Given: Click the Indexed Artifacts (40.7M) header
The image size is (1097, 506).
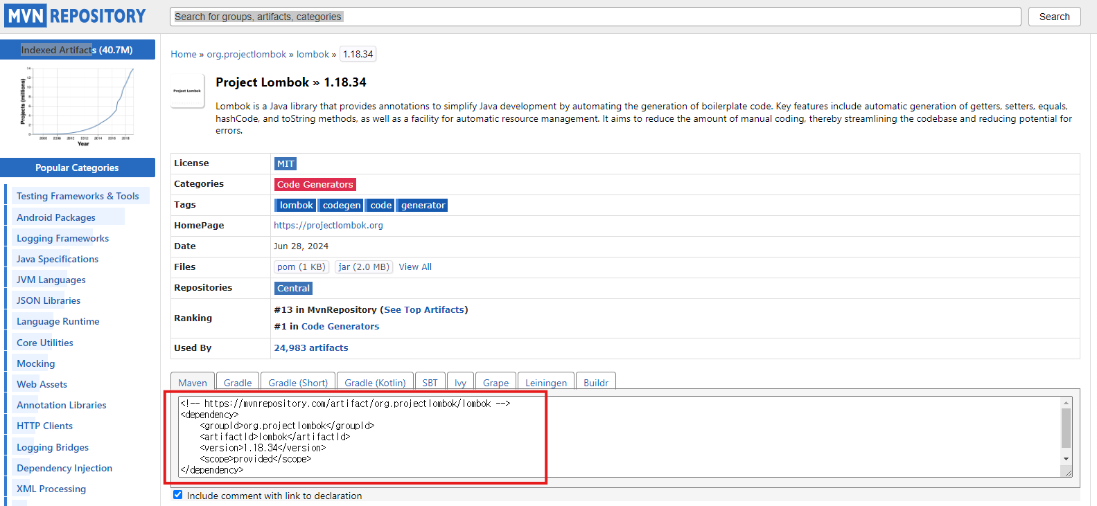Looking at the screenshot, I should [77, 50].
